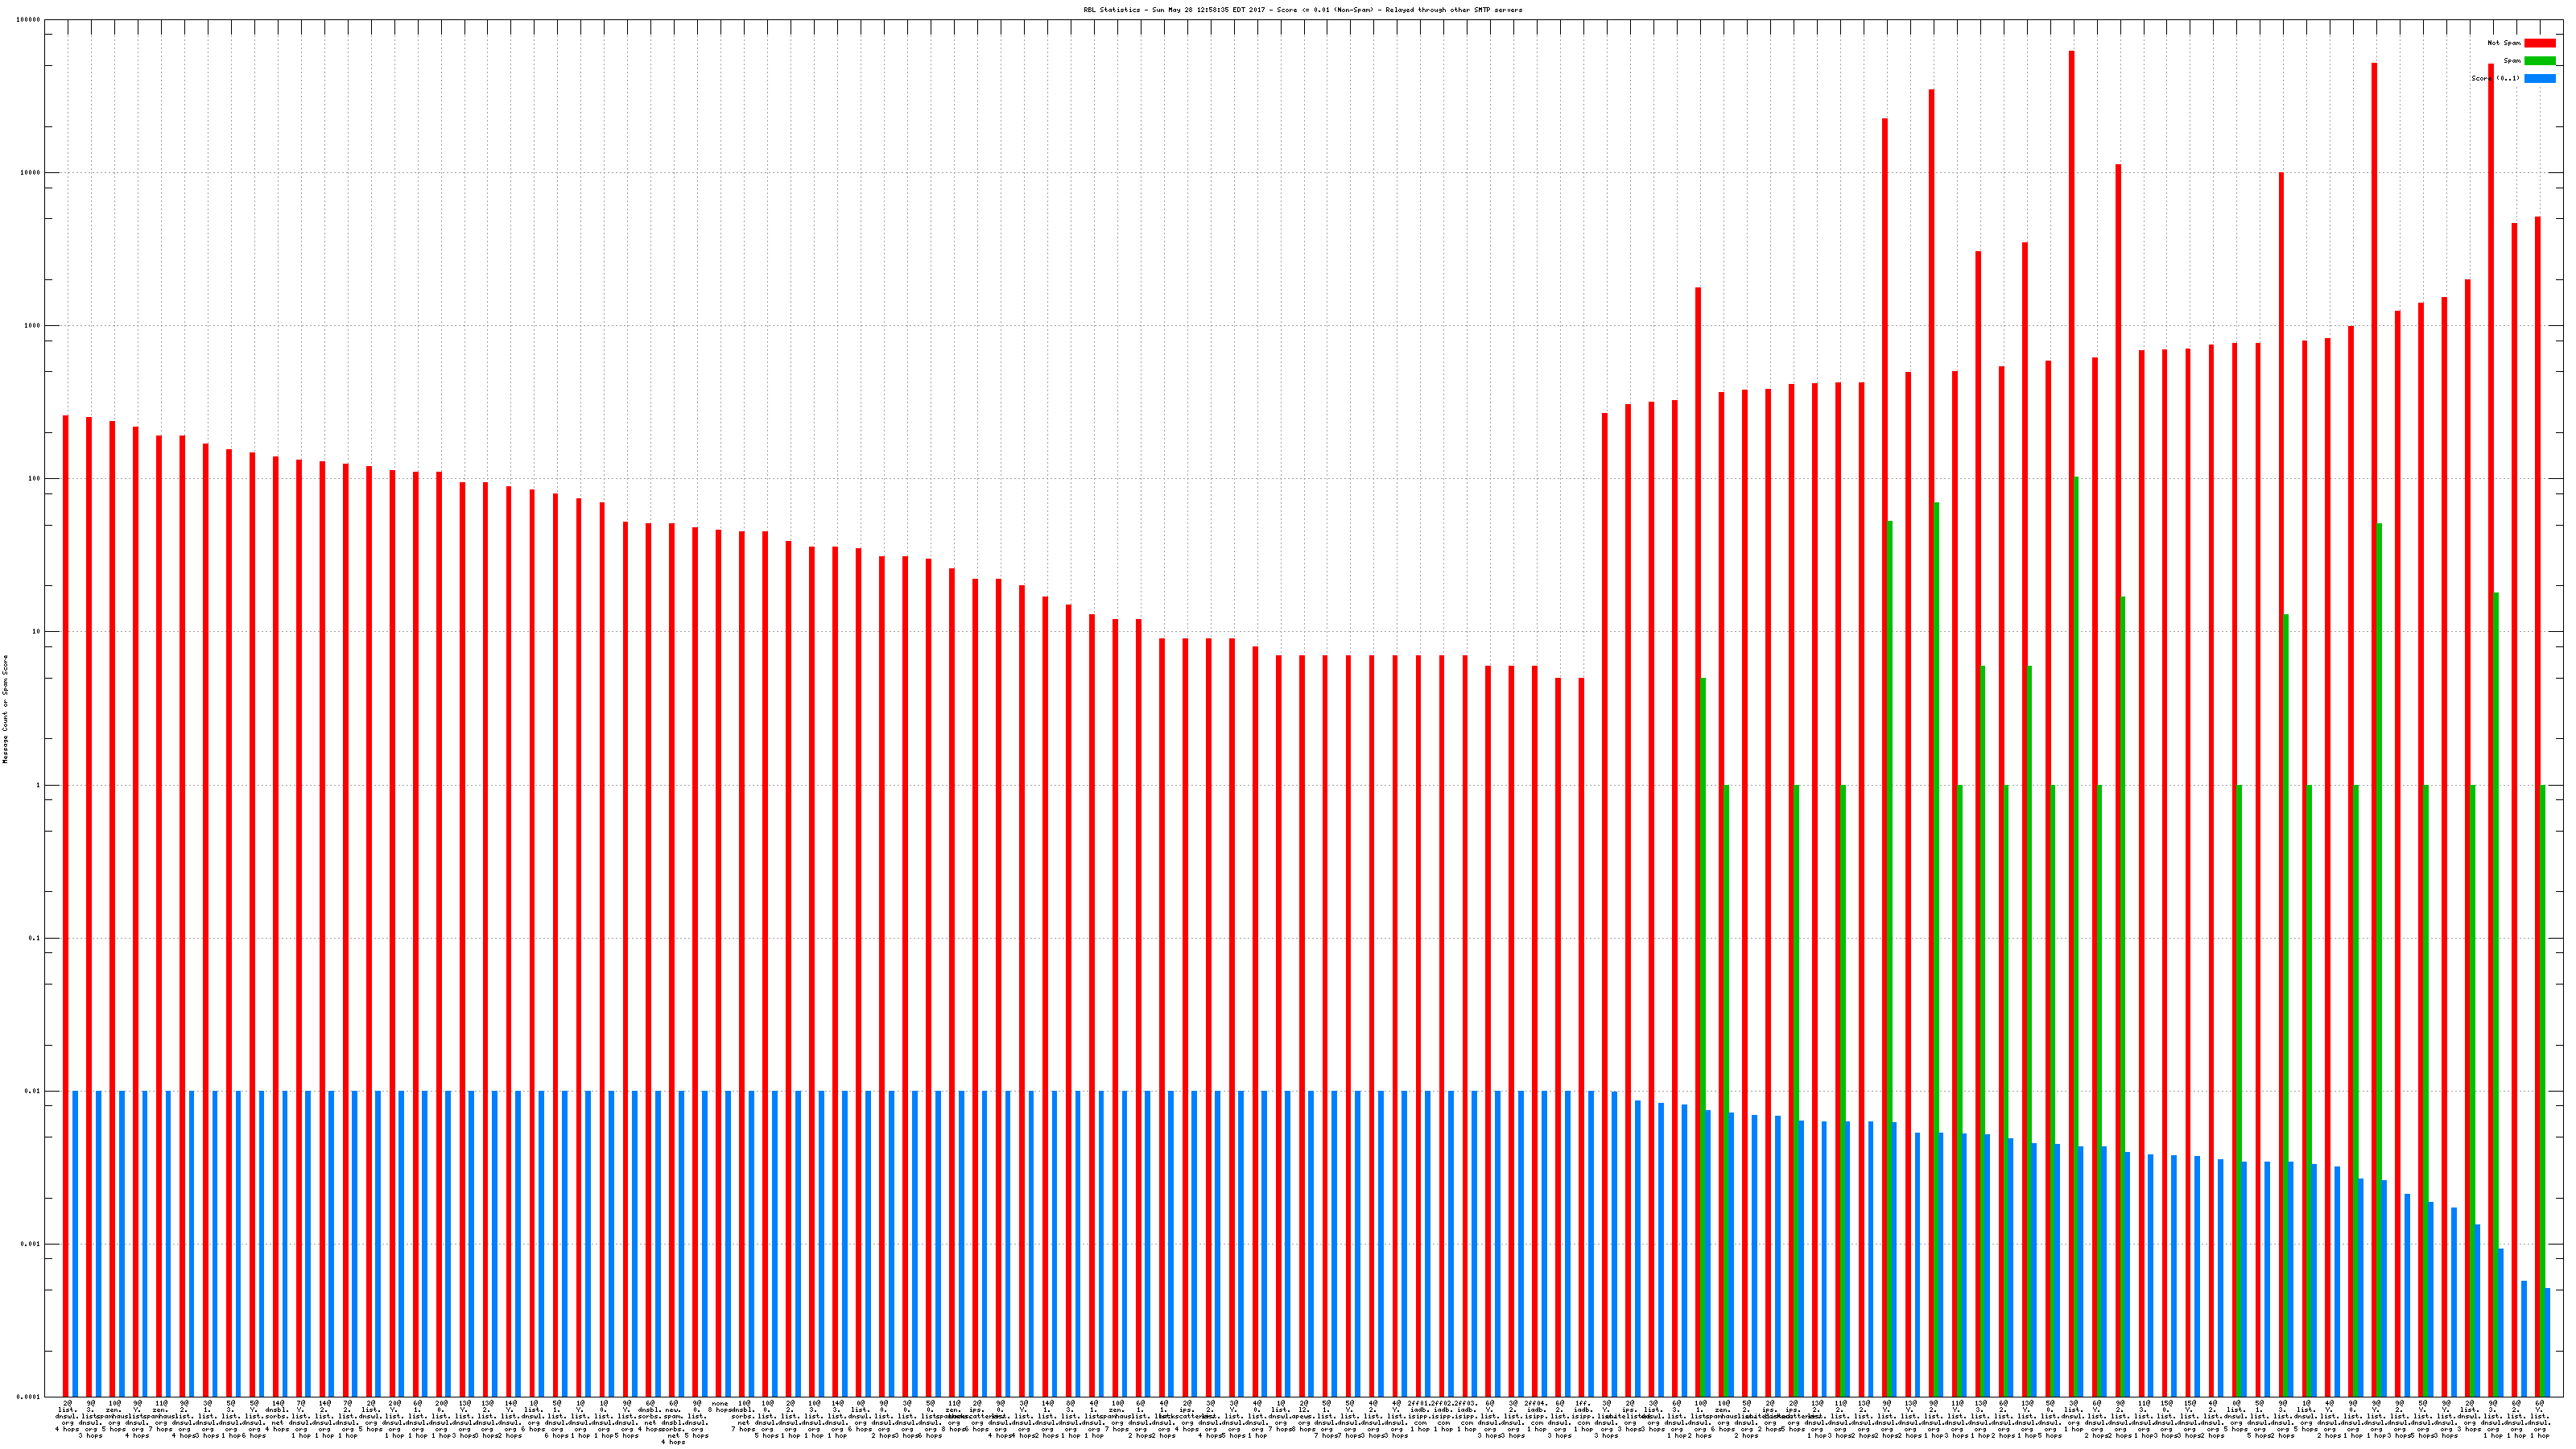Click the first x-axis label 2@ list.dnswl.org

point(67,1415)
